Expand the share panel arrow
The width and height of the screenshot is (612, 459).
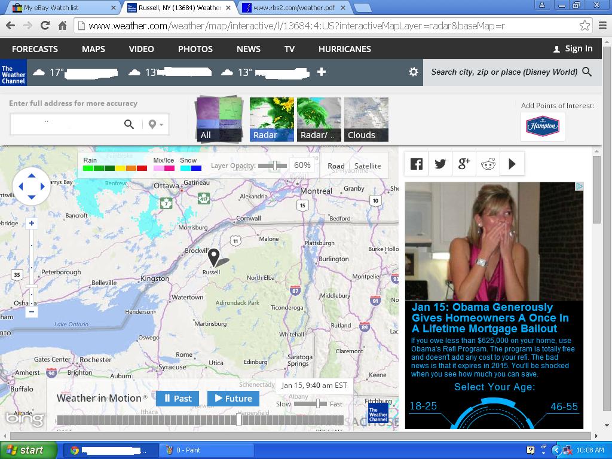[x=512, y=164]
